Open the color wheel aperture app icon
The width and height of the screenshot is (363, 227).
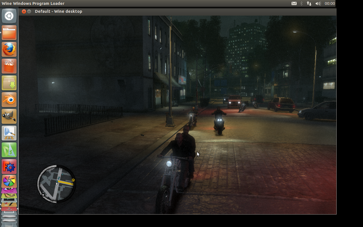coord(9,181)
